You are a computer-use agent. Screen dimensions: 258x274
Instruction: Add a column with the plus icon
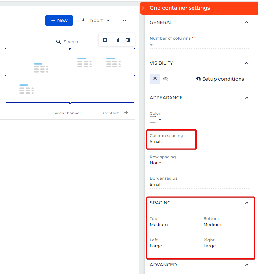(126, 113)
